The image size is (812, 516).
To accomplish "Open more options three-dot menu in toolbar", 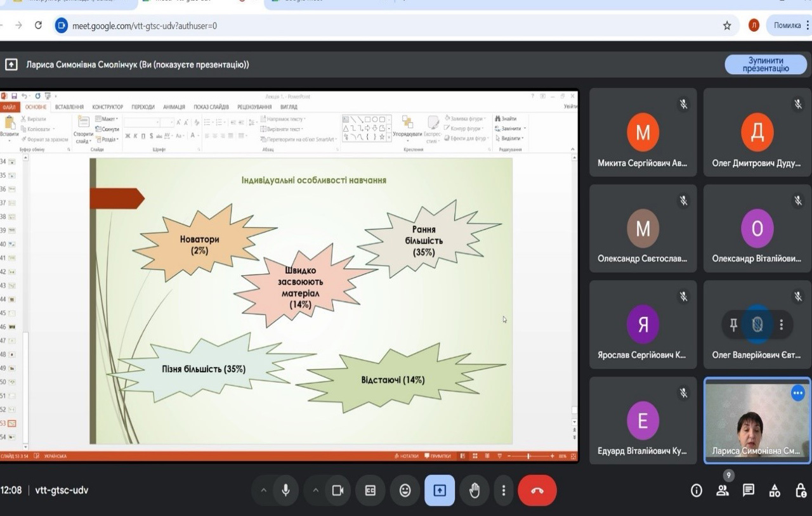I will click(x=503, y=490).
